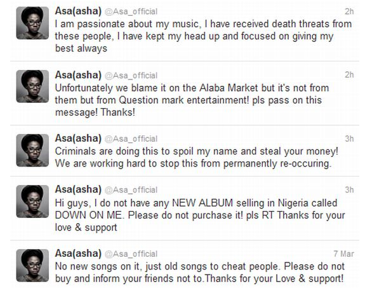Open avatar on the 7 Mar tweet
The height and width of the screenshot is (293, 365).
pyautogui.click(x=32, y=265)
